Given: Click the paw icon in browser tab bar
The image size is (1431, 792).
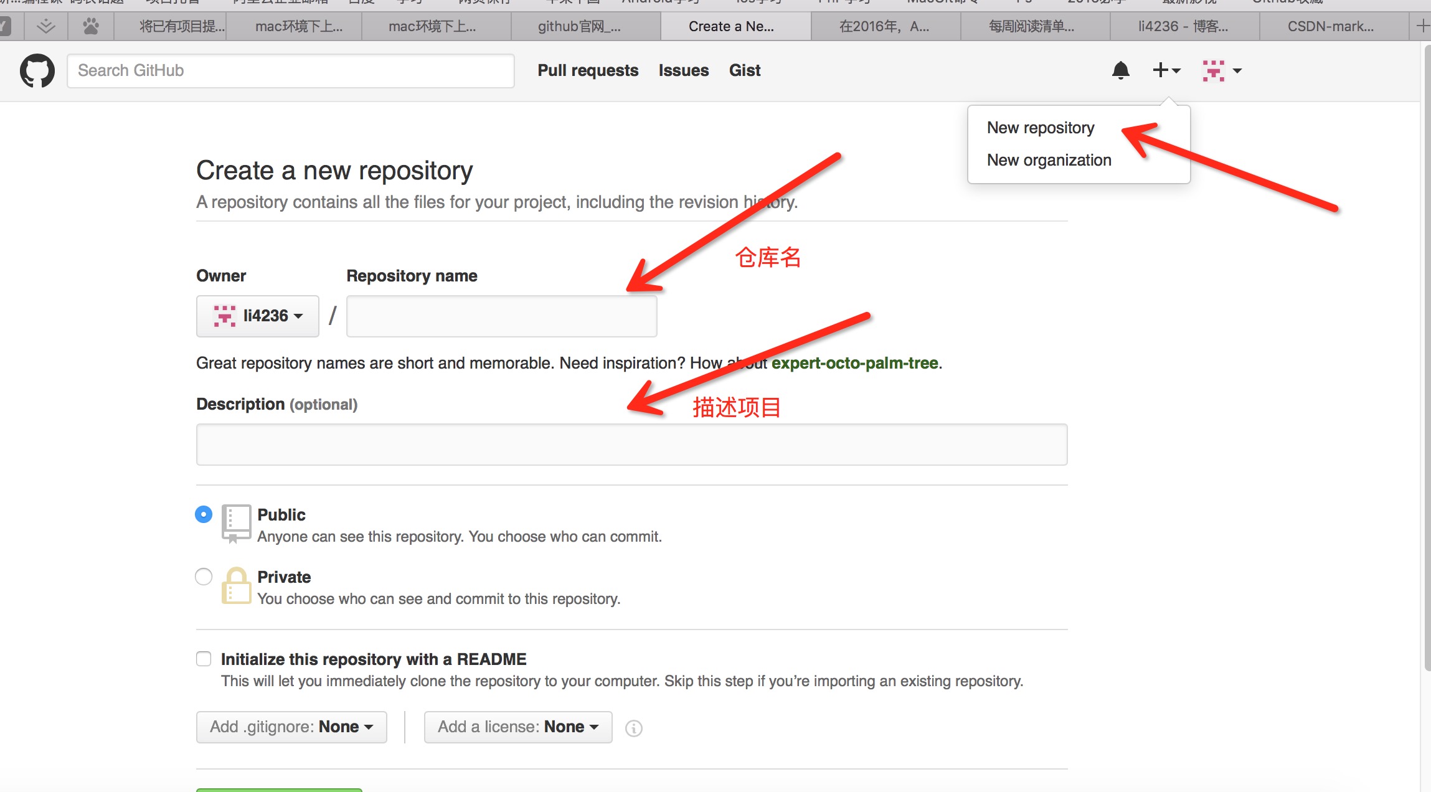Looking at the screenshot, I should pyautogui.click(x=91, y=26).
